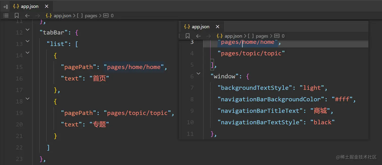Select the app.json tab in main editor
The image size is (382, 165).
point(26,7)
